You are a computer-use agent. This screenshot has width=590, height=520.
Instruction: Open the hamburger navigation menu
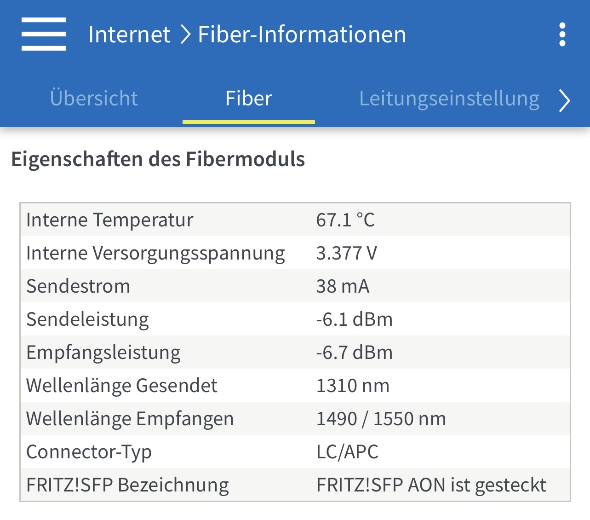click(44, 35)
